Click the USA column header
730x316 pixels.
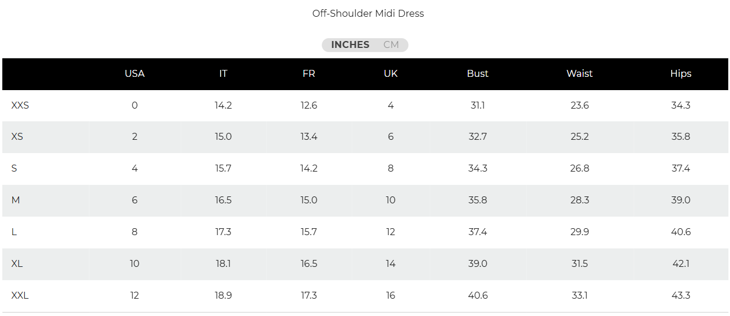(135, 74)
